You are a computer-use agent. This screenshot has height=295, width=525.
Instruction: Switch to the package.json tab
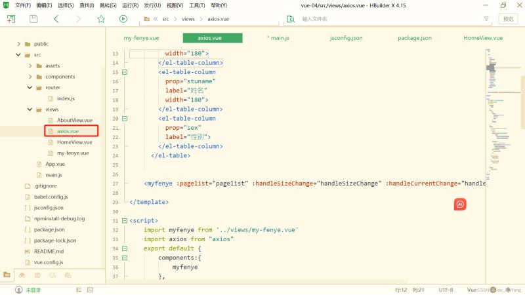[x=415, y=38]
